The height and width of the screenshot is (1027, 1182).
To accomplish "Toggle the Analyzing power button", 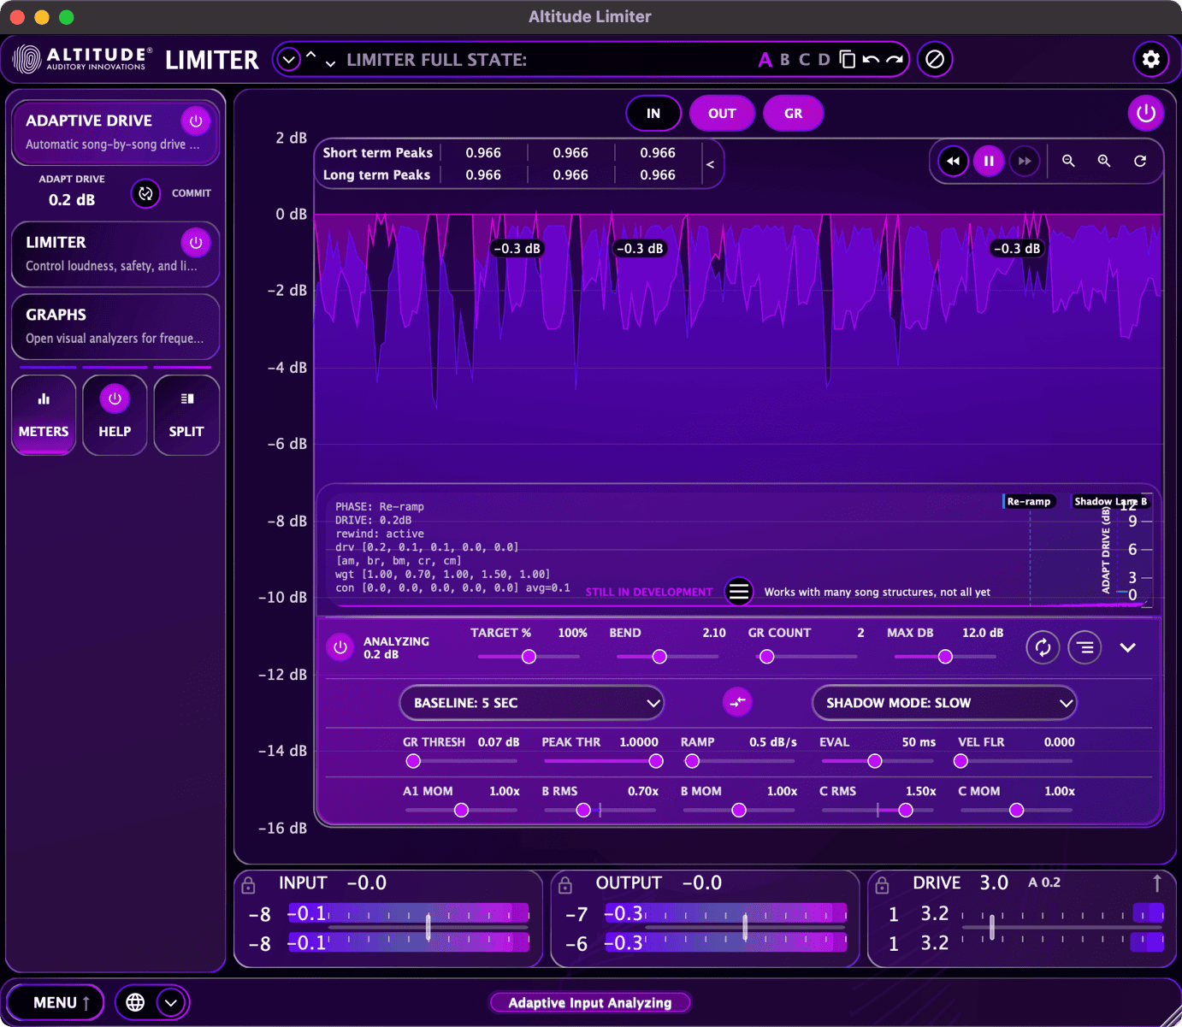I will (x=340, y=647).
